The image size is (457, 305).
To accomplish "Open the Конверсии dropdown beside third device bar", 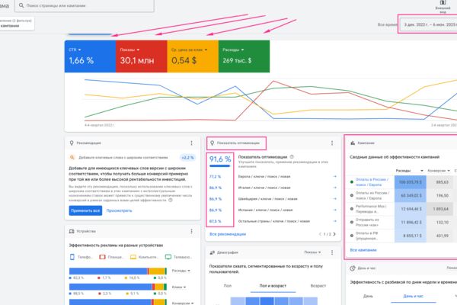I will pyautogui.click(x=183, y=303).
